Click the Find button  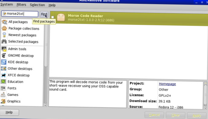coord(44,14)
